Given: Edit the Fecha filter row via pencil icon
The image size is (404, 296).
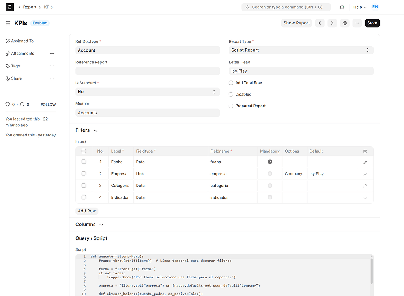Looking at the screenshot, I should coord(365,162).
